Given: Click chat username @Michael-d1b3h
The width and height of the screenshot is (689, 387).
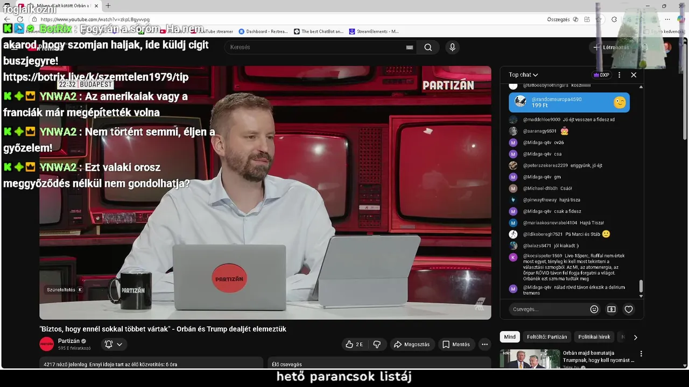Looking at the screenshot, I should (540, 189).
